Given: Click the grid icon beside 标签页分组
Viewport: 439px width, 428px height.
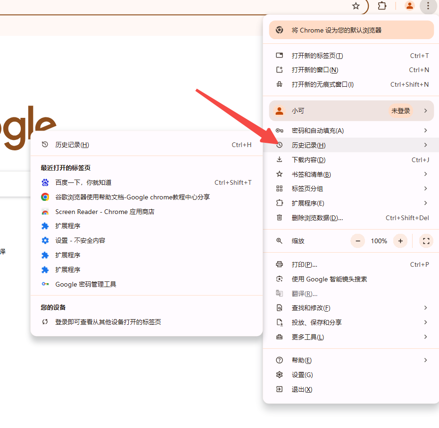Looking at the screenshot, I should 280,189.
